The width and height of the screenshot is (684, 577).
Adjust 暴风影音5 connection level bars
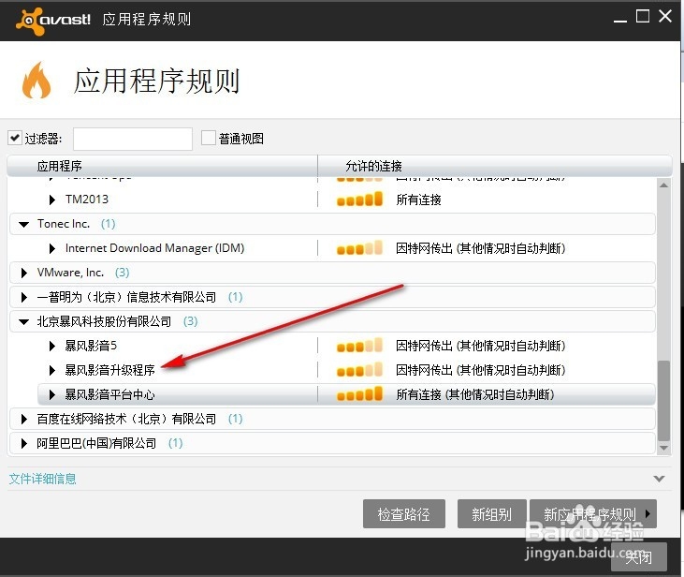pyautogui.click(x=360, y=346)
